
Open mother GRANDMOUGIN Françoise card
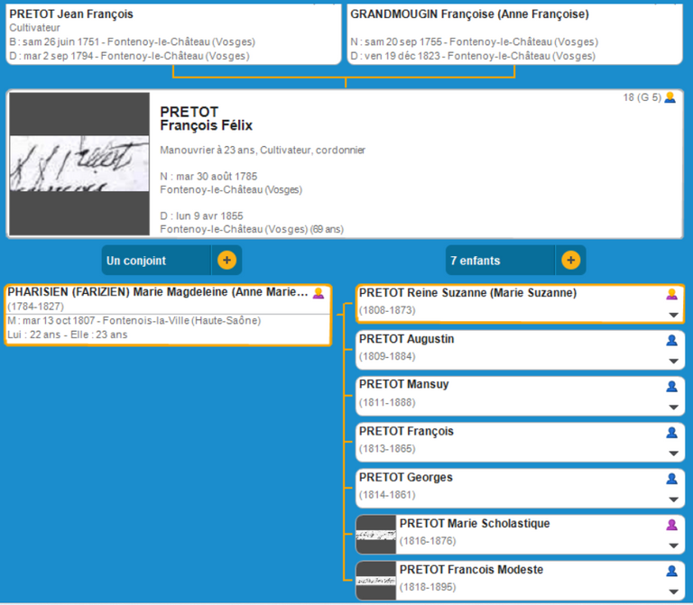pyautogui.click(x=514, y=34)
